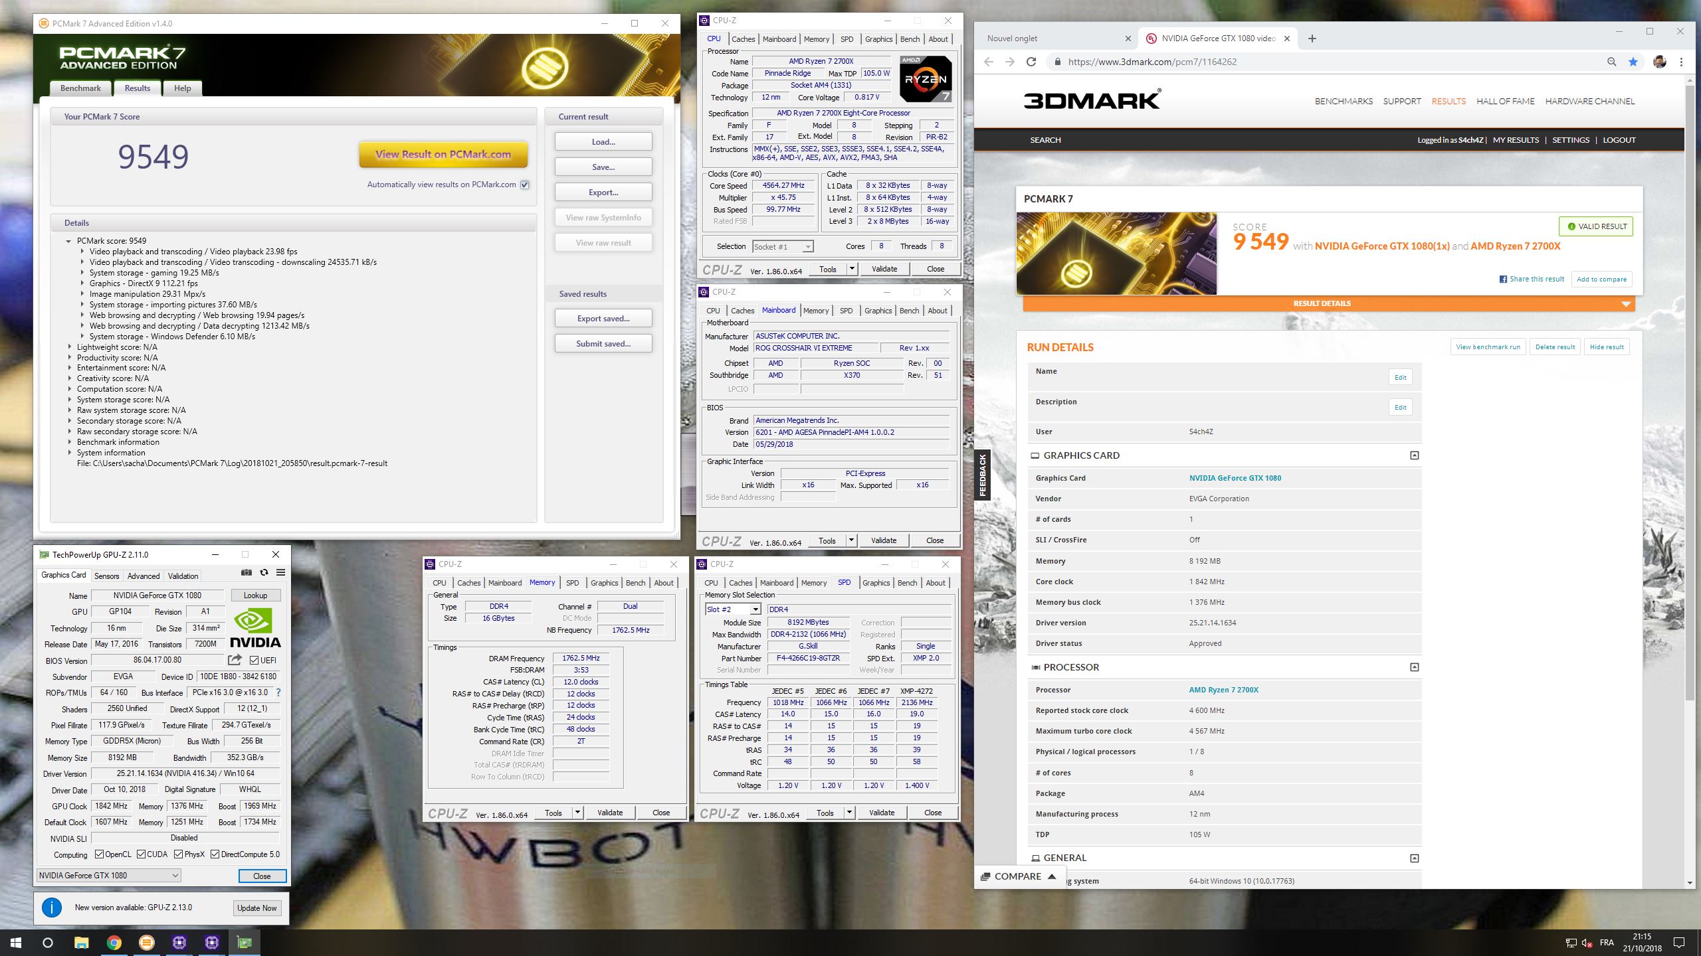Toggle the OpenCL checkbox
1701x956 pixels.
coord(99,854)
